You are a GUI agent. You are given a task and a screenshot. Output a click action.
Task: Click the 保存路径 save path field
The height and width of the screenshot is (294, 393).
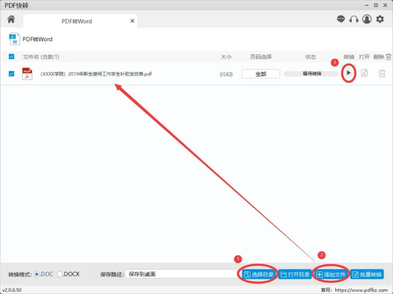181,274
